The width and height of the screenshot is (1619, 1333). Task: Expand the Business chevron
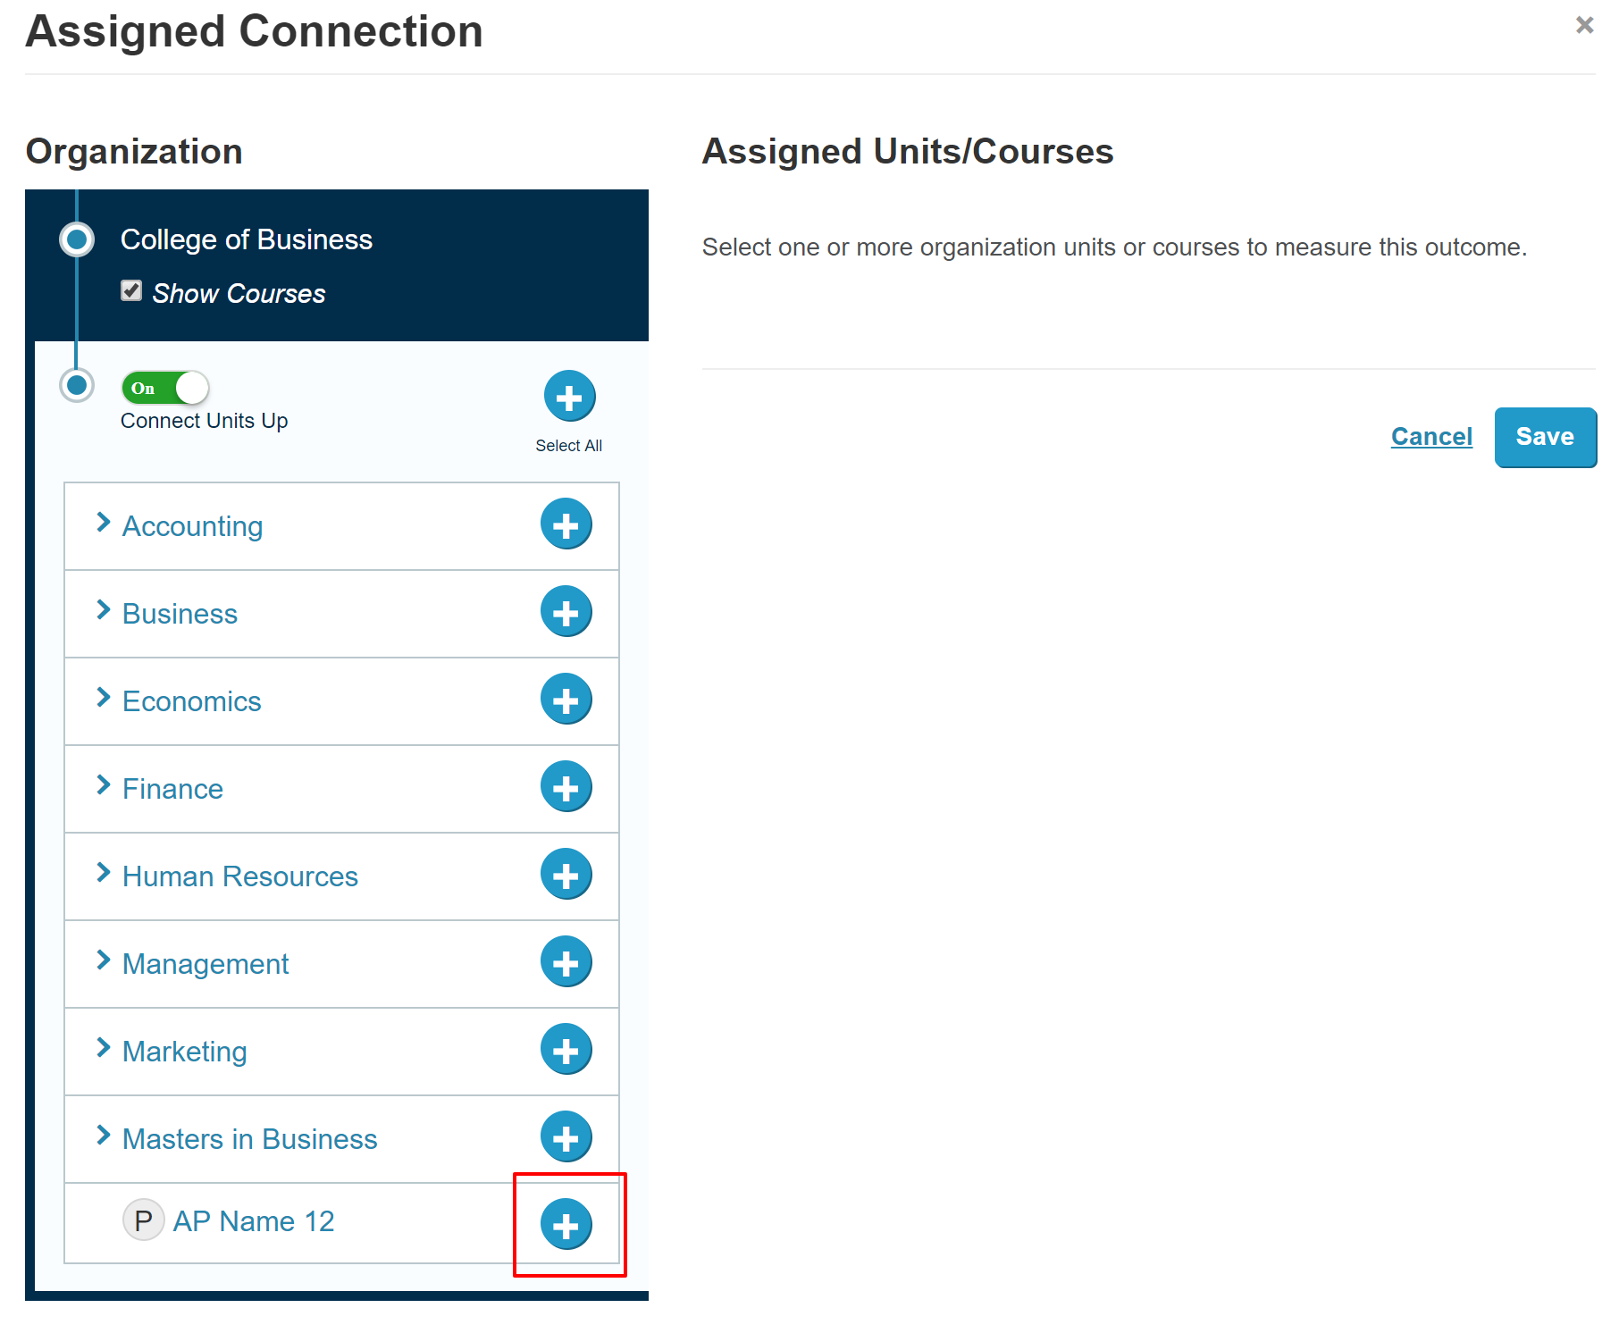(104, 610)
